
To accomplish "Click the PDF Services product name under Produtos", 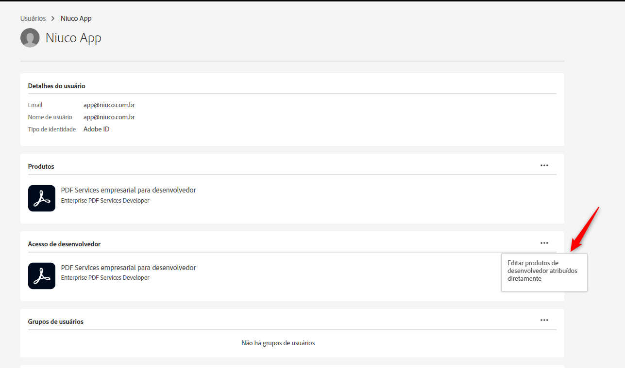I will (129, 190).
